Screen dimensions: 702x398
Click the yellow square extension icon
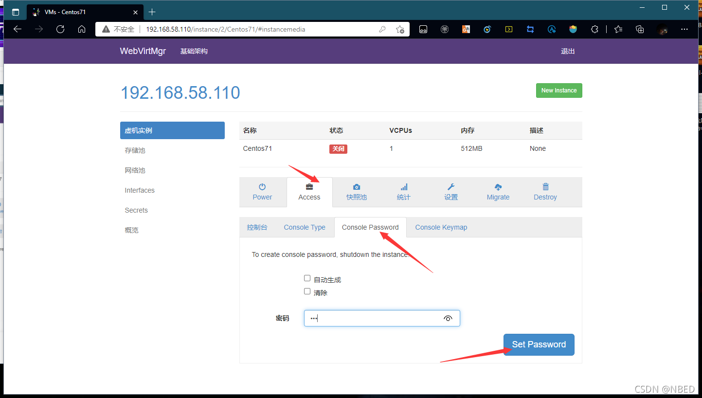509,29
